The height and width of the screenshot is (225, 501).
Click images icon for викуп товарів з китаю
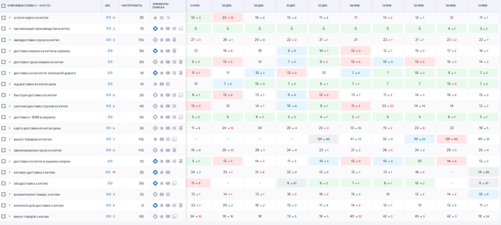coord(175,217)
